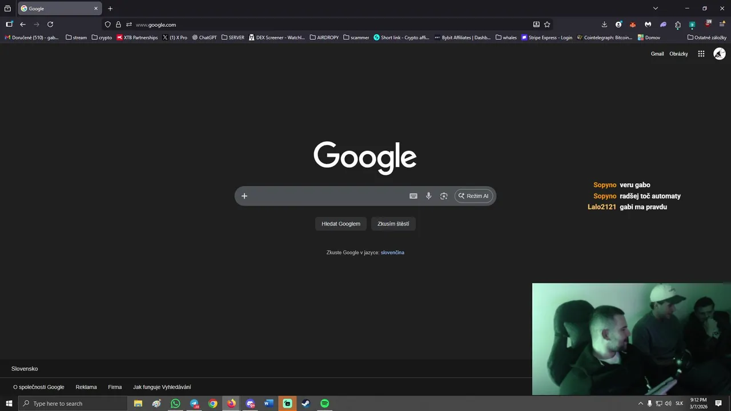Open the green G extension icon

[692, 25]
